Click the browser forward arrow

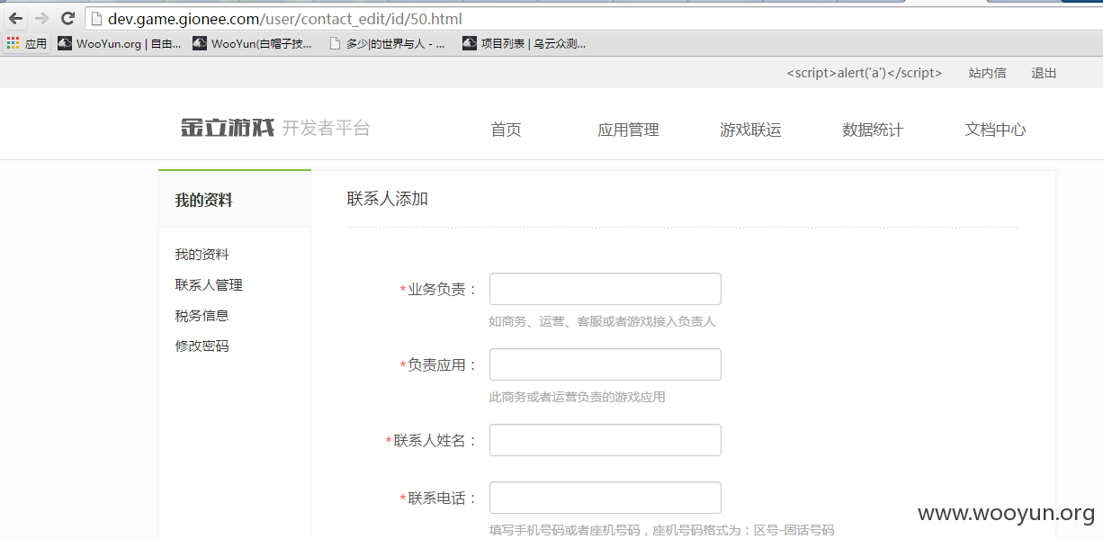tap(41, 18)
